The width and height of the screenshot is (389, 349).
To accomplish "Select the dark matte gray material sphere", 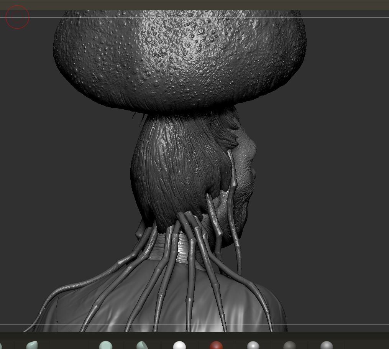I will click(x=289, y=345).
